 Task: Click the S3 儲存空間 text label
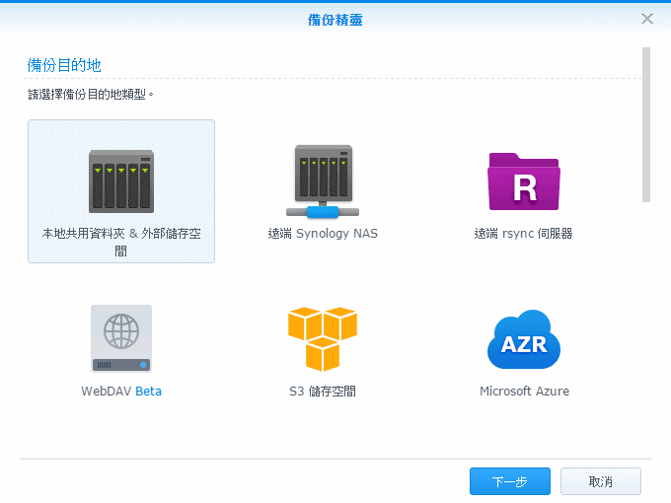323,392
